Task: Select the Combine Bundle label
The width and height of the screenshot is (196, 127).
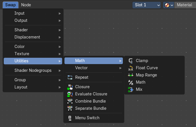Action: [90, 101]
